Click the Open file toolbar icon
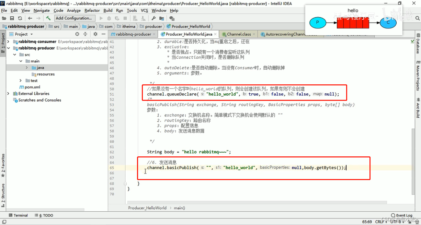 click(x=4, y=18)
